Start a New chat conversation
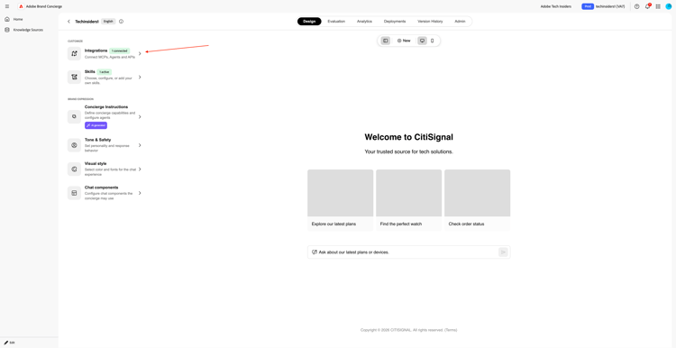Screen dimensions: 676x348 tap(404, 41)
